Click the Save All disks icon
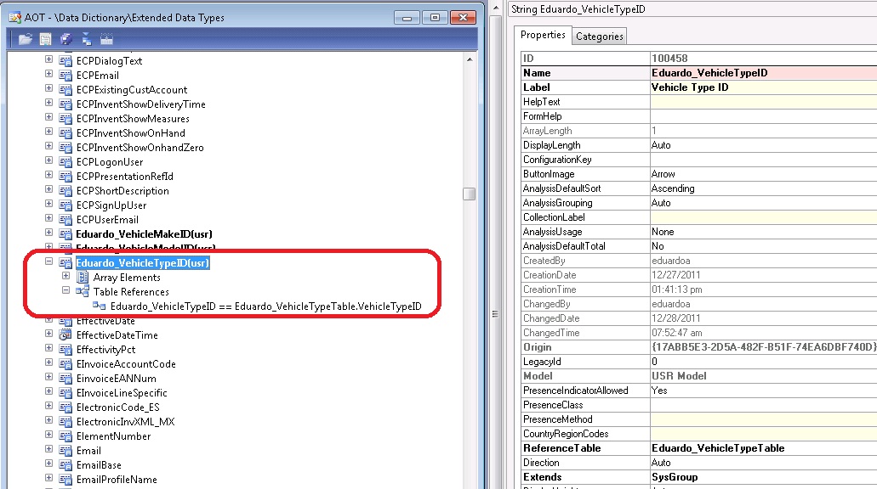This screenshot has height=489, width=877. [x=66, y=39]
